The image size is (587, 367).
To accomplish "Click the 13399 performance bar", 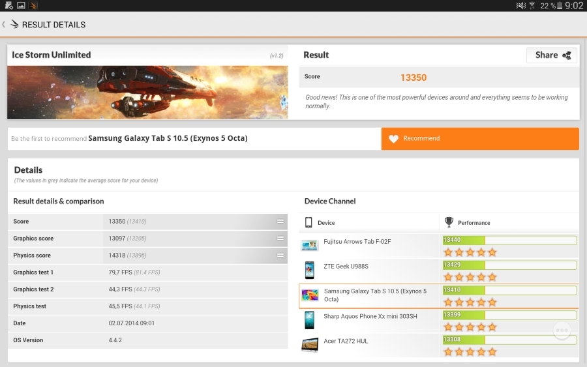I will (x=509, y=315).
